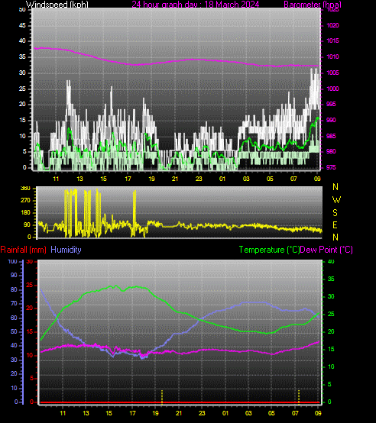Image resolution: width=376 pixels, height=423 pixels.
Task: Click hour 17 on windspeed time axis
Action: (x=128, y=179)
